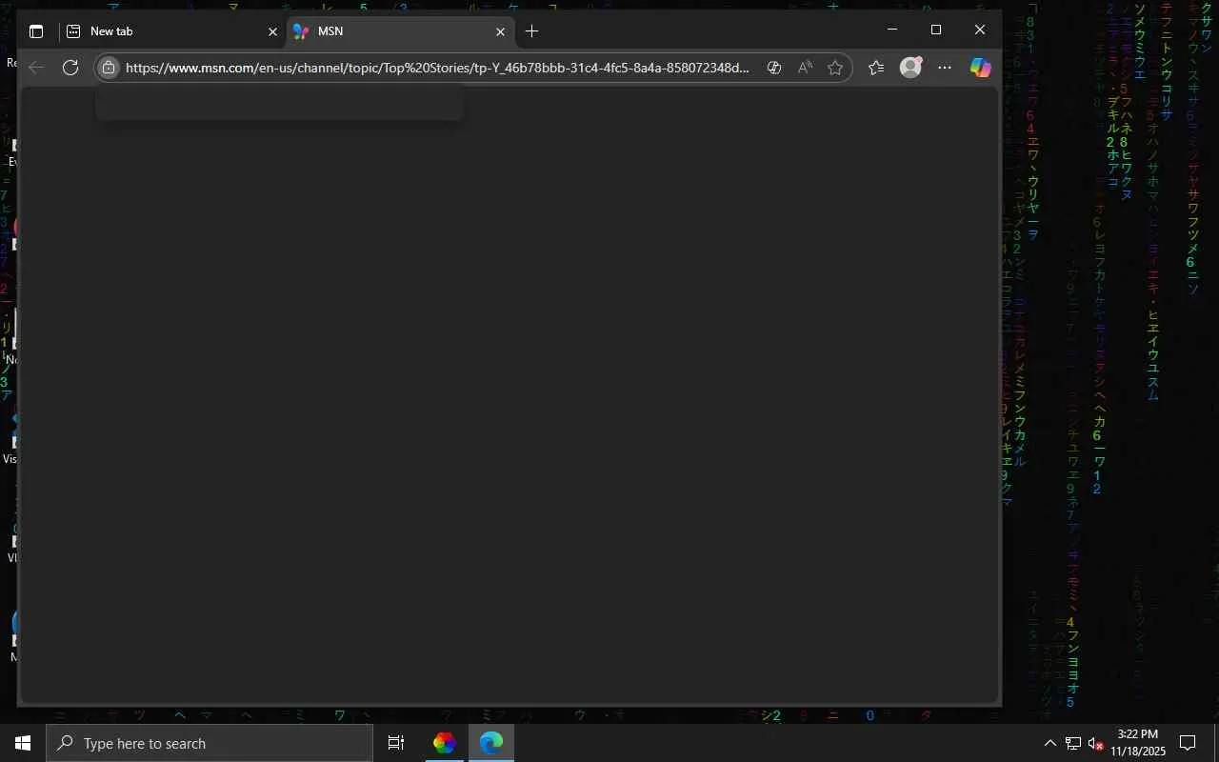Open the clock showing 3:22 PM

click(x=1138, y=743)
